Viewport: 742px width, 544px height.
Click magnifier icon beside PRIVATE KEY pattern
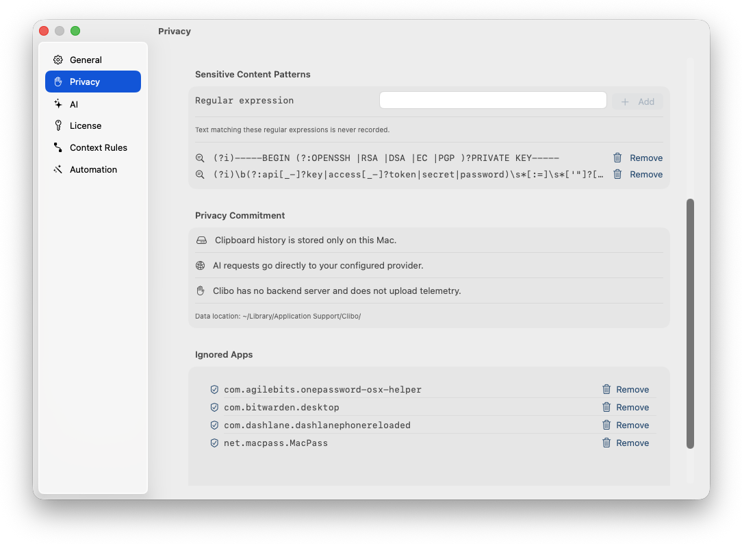coord(200,158)
